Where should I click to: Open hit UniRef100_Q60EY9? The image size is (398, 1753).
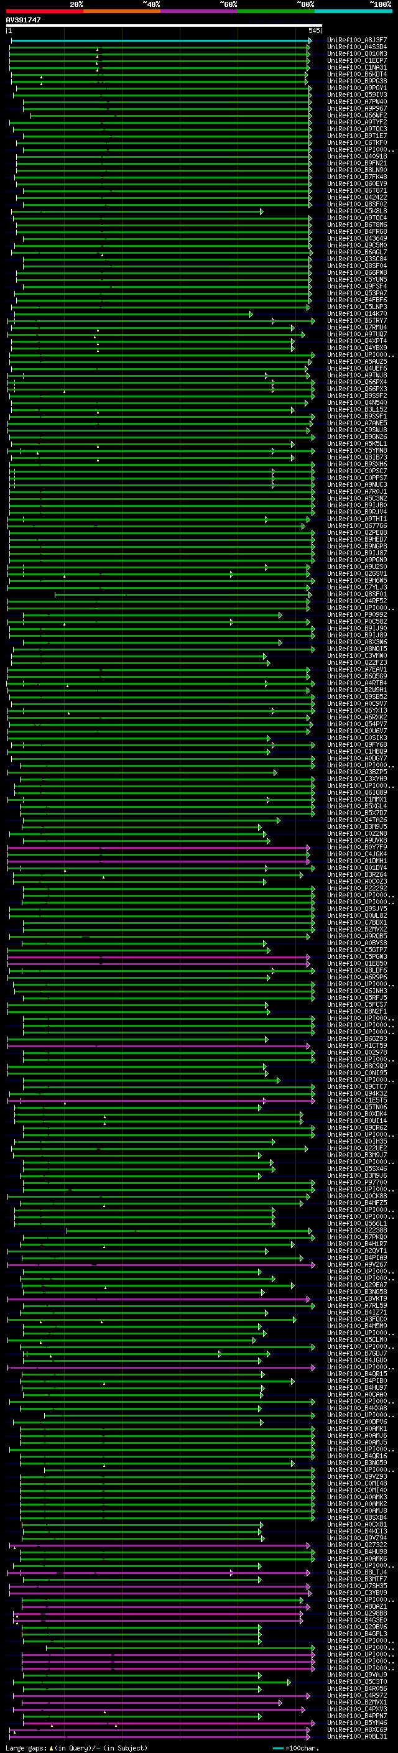(356, 183)
